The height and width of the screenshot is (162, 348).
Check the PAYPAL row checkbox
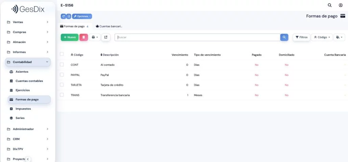point(62,75)
